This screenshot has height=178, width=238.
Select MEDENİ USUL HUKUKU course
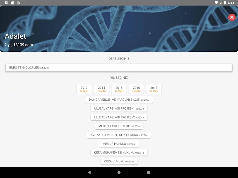point(119,126)
